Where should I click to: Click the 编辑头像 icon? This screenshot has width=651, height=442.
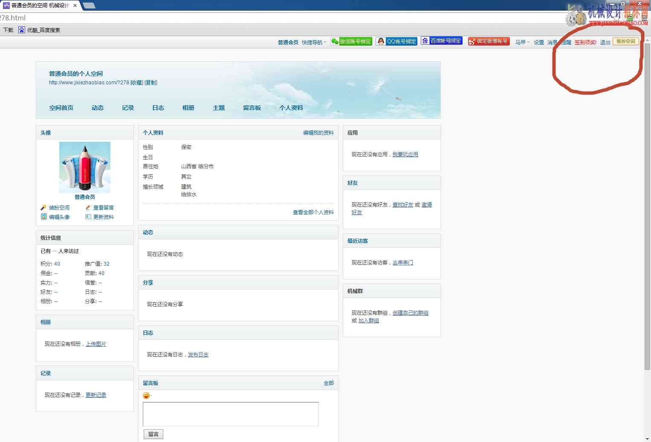point(43,217)
